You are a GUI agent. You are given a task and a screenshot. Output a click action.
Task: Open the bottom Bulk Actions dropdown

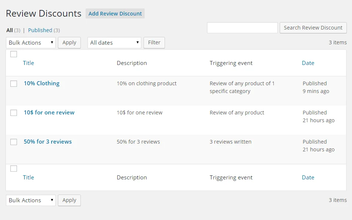tap(31, 200)
